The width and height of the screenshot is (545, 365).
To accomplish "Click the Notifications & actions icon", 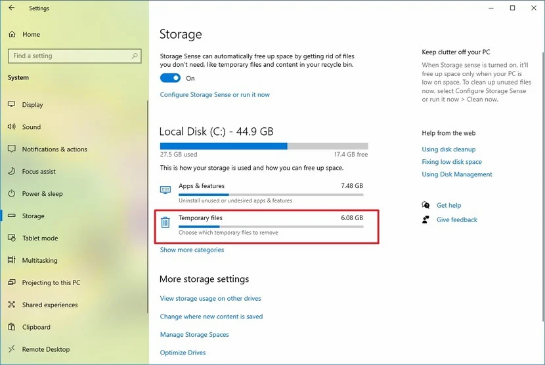I will pos(11,149).
